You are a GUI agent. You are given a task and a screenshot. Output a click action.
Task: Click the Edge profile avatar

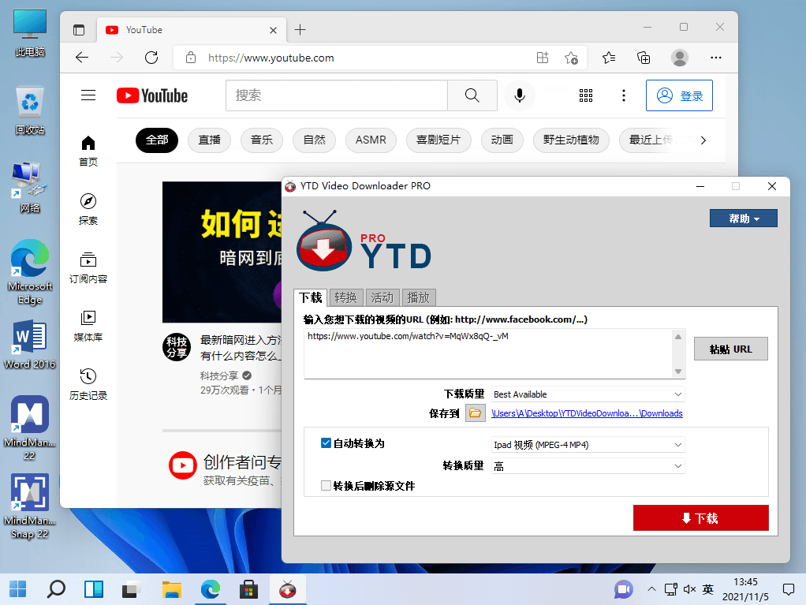point(680,58)
